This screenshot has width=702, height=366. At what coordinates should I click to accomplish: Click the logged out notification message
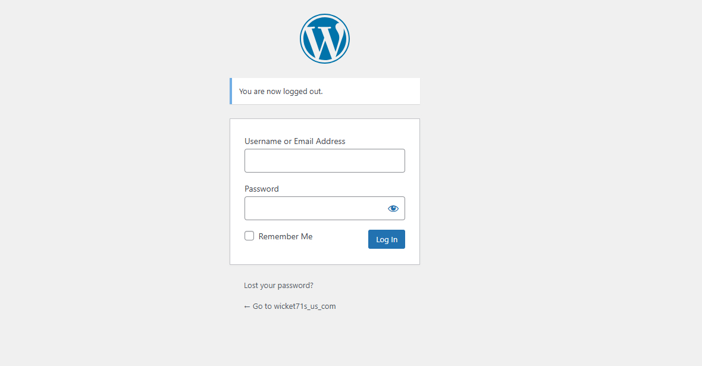point(280,91)
